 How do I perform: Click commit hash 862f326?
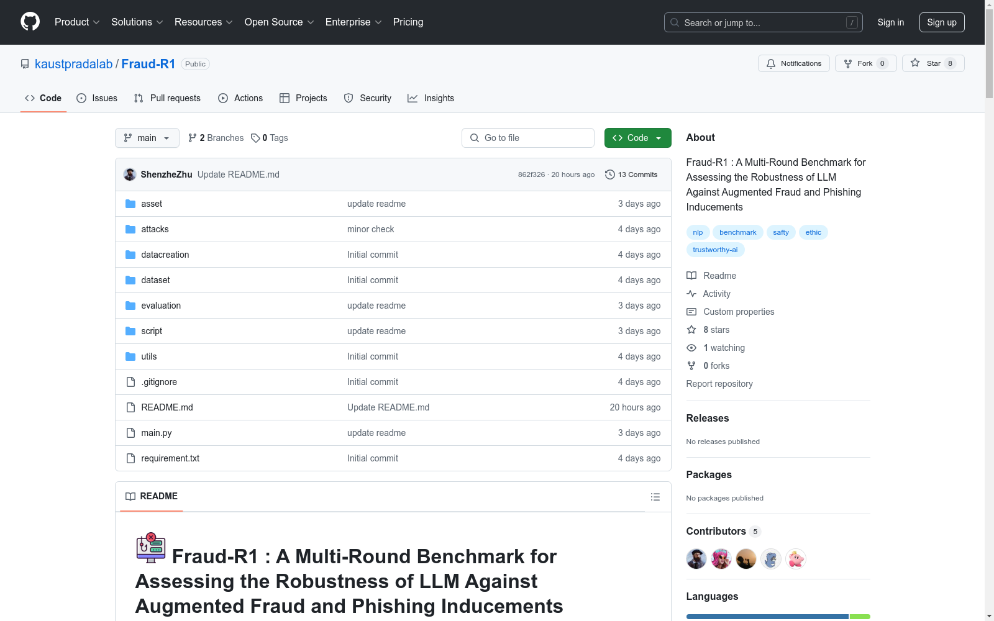(531, 175)
